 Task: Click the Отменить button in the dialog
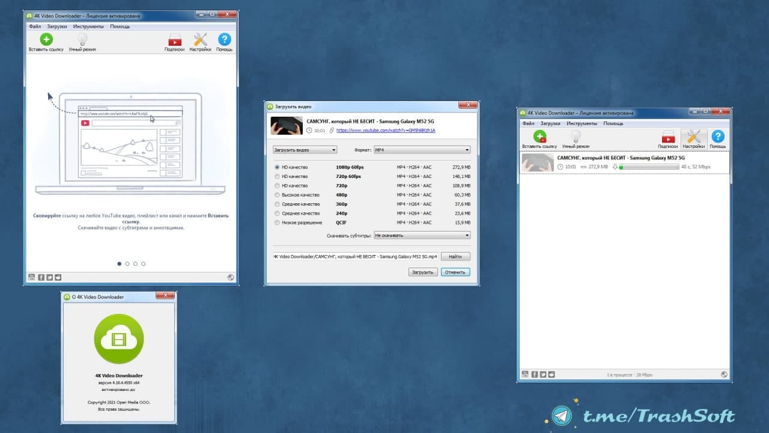pyautogui.click(x=455, y=272)
